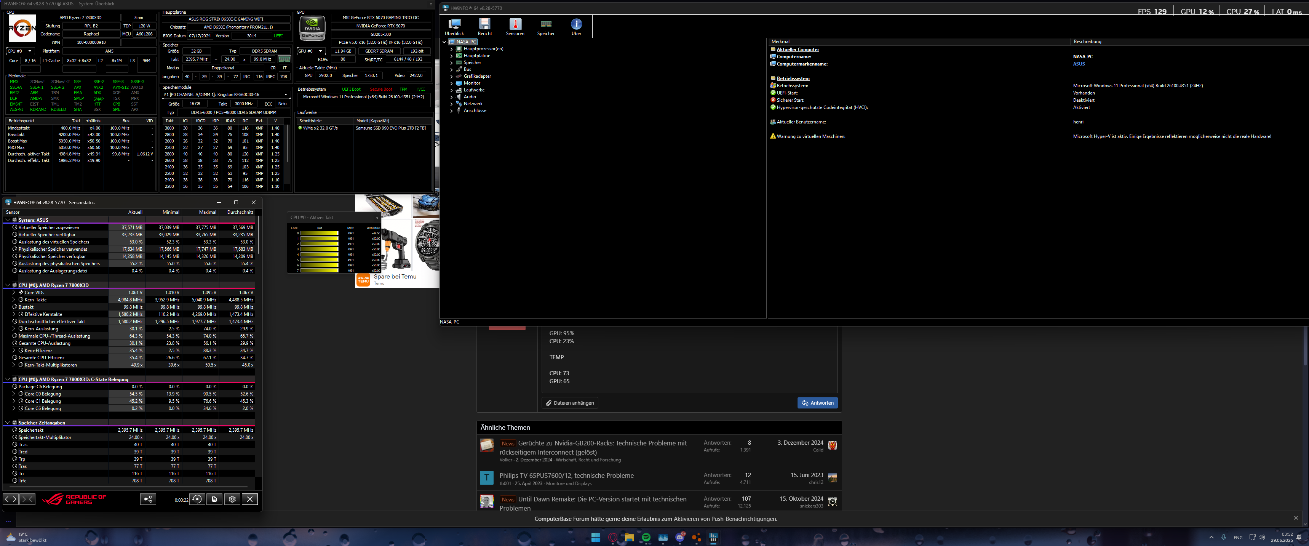This screenshot has width=1309, height=546.
Task: Open the memory module Kingston dropdown
Action: pyautogui.click(x=286, y=94)
